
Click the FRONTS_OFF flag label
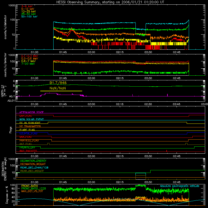tap(27, 147)
